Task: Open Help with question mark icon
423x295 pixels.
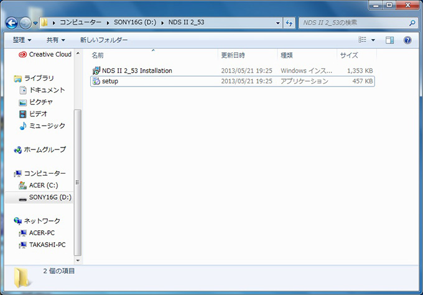Action: tap(407, 40)
